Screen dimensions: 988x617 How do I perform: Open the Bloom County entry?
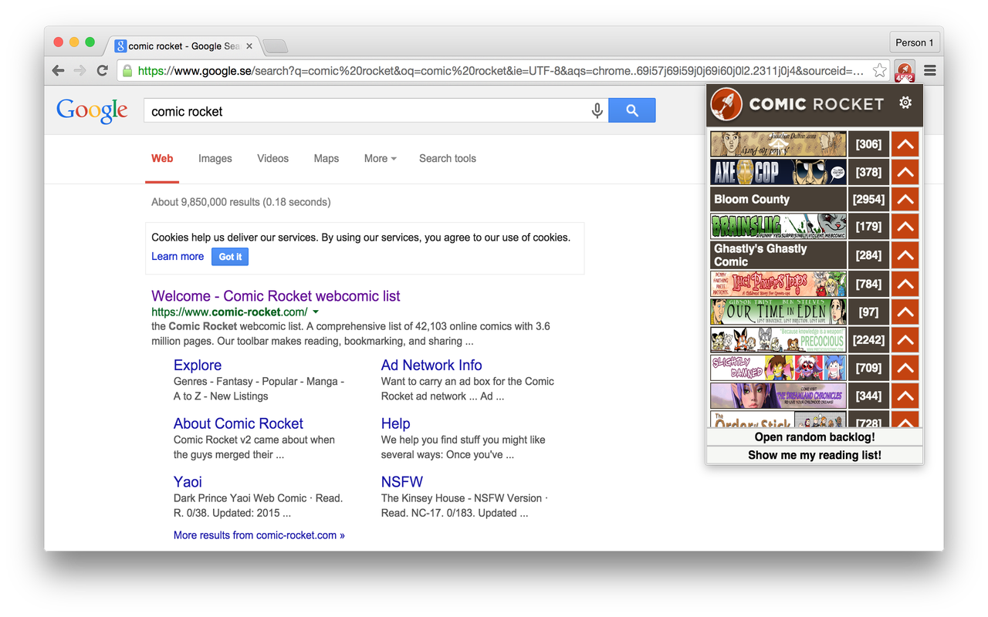coord(778,200)
